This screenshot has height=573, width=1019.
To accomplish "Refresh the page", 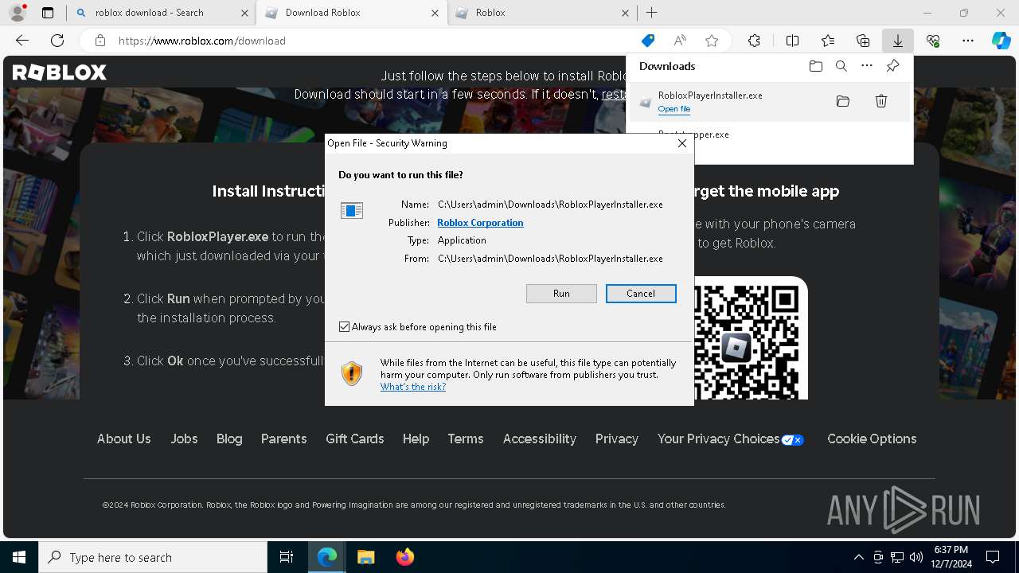I will tap(57, 41).
